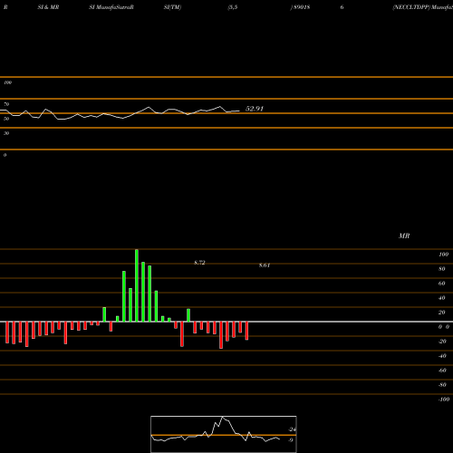Click the "MR" panel label

[404, 236]
